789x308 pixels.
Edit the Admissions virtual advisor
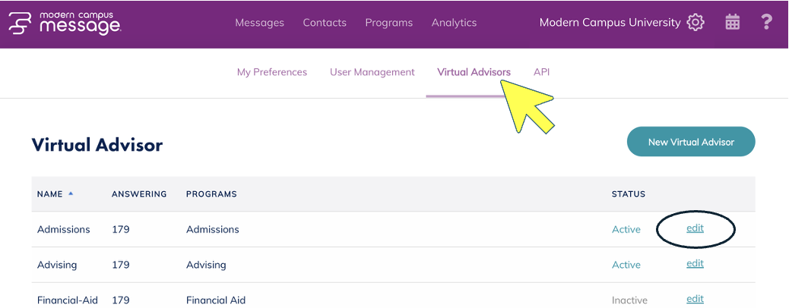(x=695, y=228)
